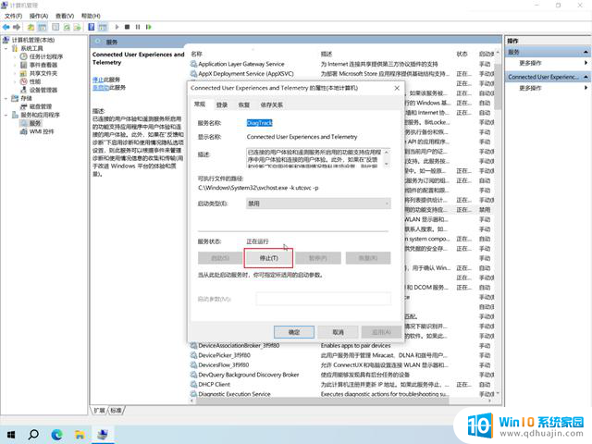Screen dimensions: 592x444
Task: Click the 重启动 this service link
Action: coord(101,88)
